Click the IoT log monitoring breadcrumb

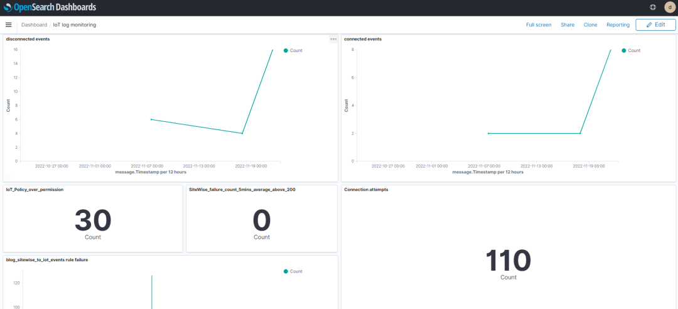click(x=74, y=24)
